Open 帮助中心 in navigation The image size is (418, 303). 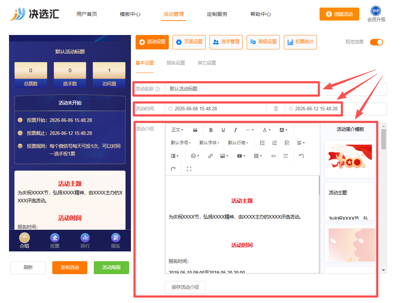pos(260,14)
